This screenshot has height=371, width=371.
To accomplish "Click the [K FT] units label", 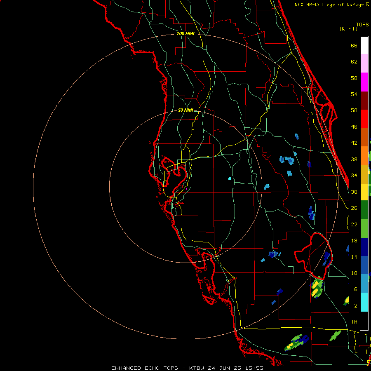I will tap(348, 28).
